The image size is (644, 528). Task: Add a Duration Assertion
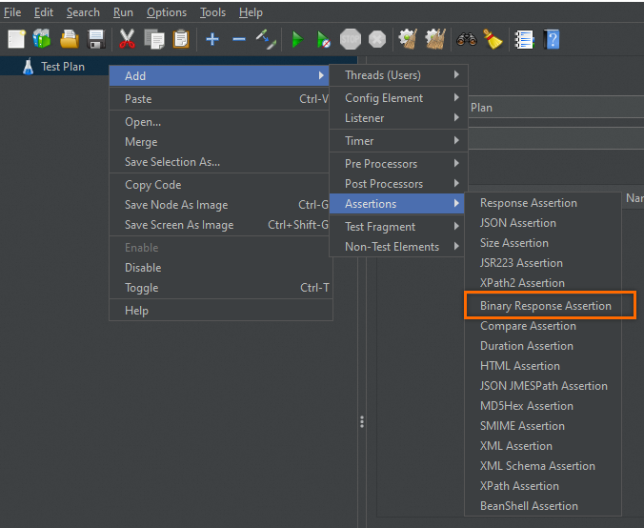(x=543, y=346)
